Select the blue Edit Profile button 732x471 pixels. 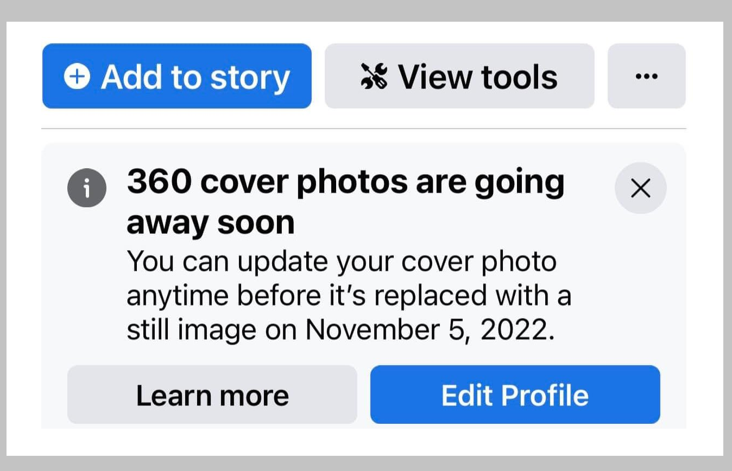515,394
